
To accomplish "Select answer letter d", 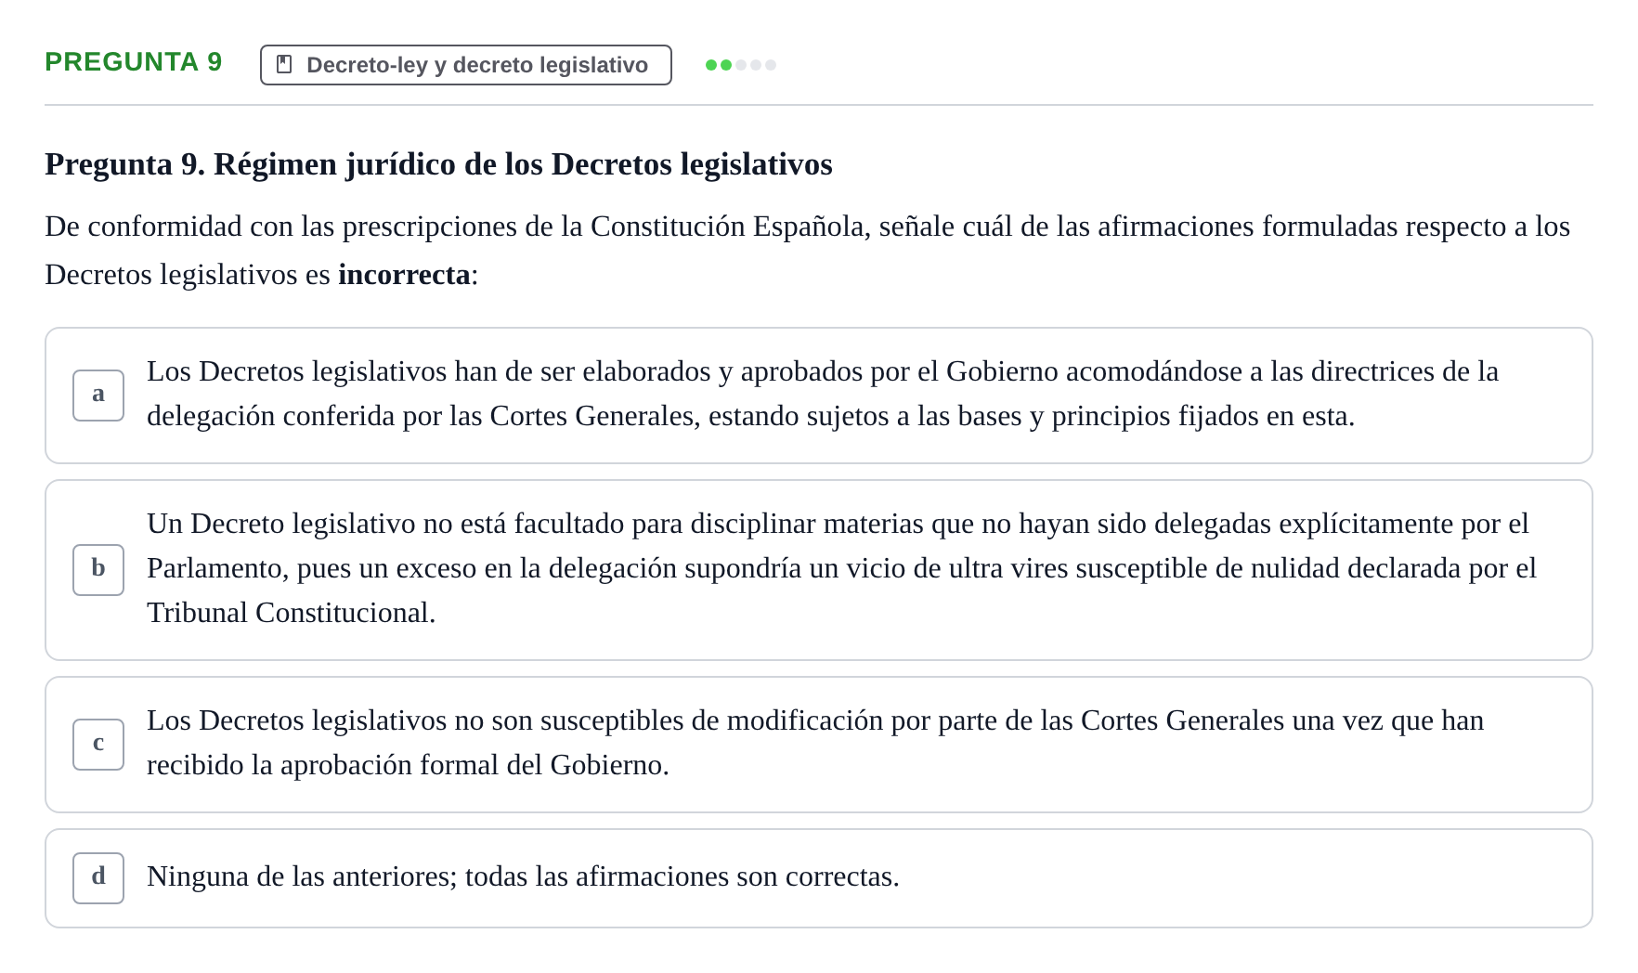I will coord(98,877).
